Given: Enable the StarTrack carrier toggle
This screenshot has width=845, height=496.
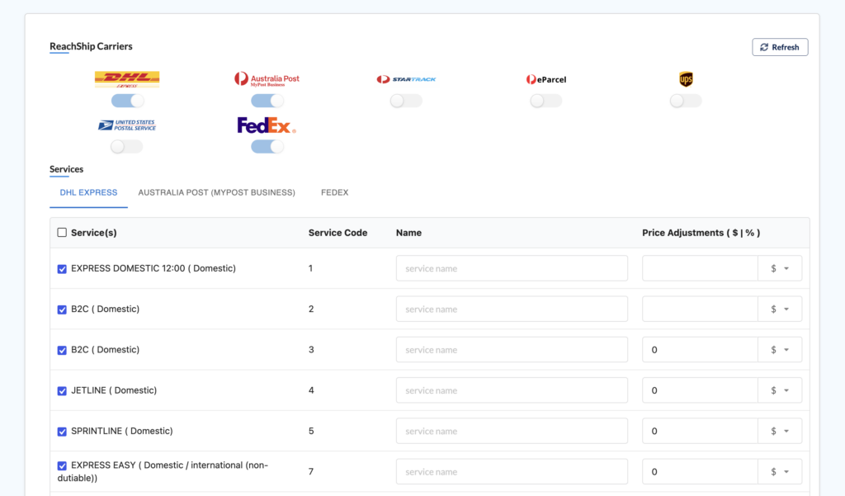Looking at the screenshot, I should coord(406,101).
